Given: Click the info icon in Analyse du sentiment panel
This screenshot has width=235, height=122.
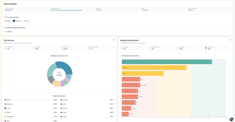Looking at the screenshot, I should pyautogui.click(x=230, y=40).
